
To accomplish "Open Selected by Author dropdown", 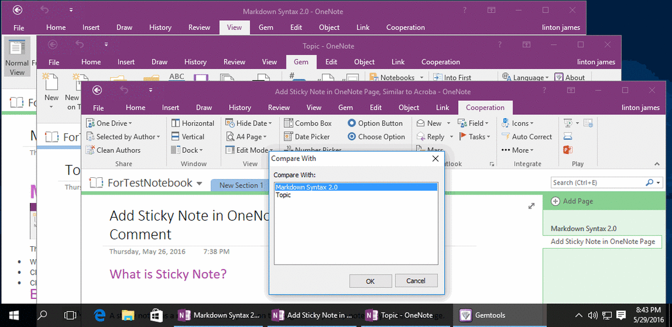I will 123,137.
